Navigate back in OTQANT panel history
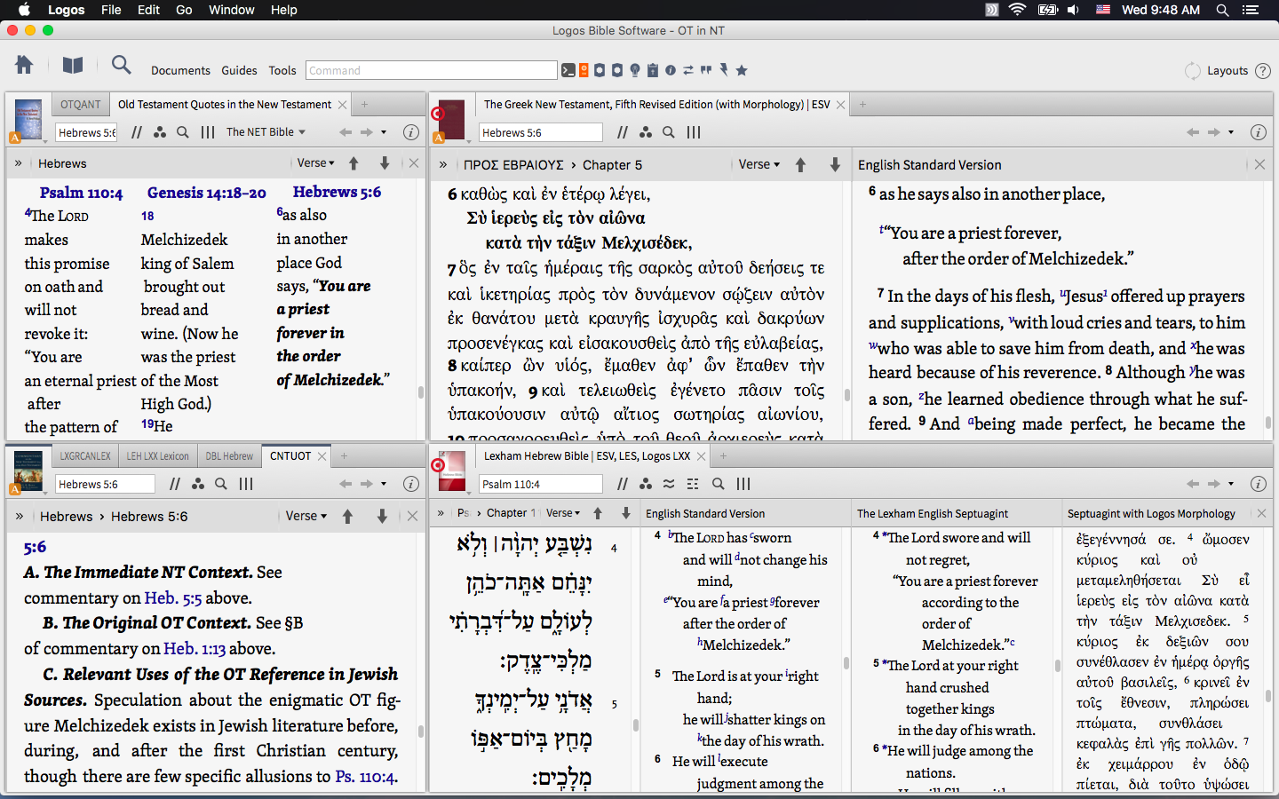 pos(346,132)
